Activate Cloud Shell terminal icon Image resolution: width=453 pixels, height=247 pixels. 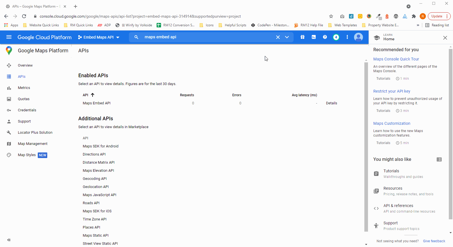pos(314,37)
